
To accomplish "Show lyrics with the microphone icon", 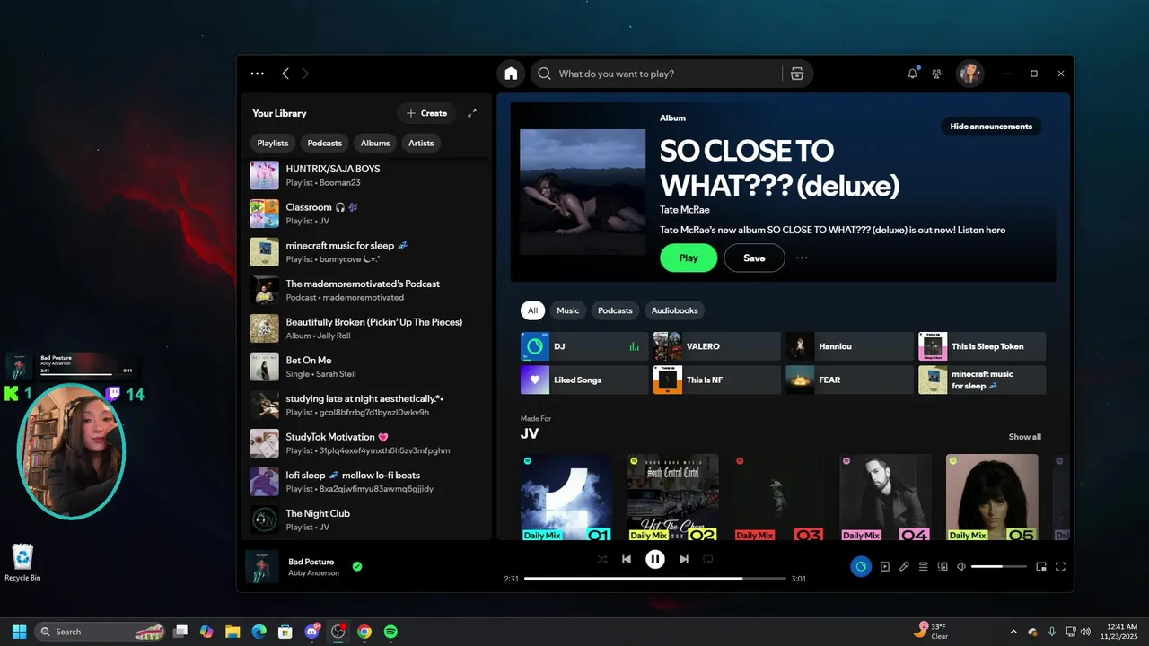I will pyautogui.click(x=904, y=566).
